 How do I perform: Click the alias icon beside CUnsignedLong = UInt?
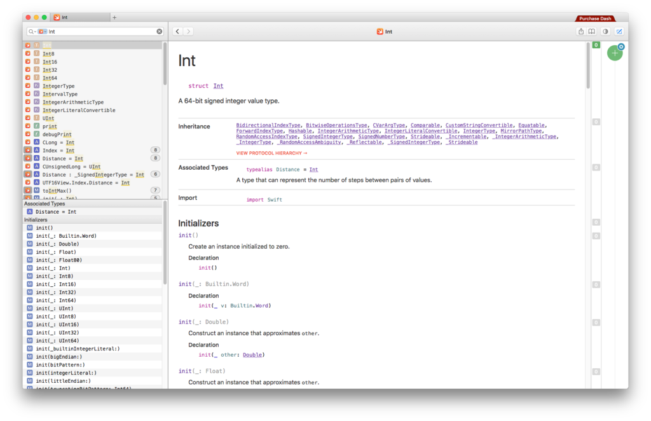point(36,167)
